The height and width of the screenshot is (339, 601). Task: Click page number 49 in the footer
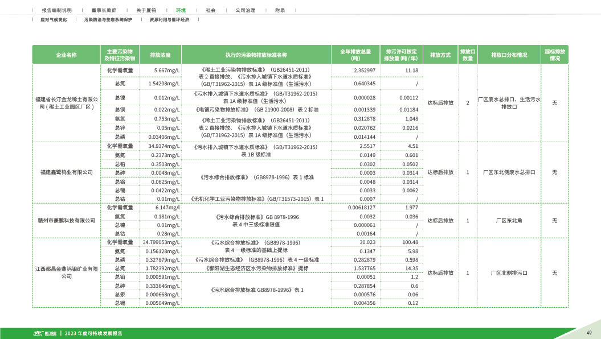coord(590,333)
